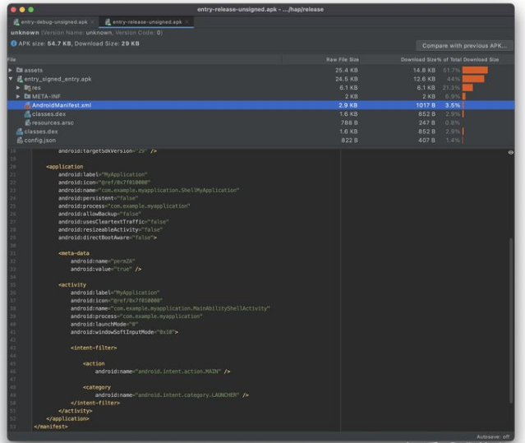
Task: Expand the res folder arrow
Action: coord(18,87)
